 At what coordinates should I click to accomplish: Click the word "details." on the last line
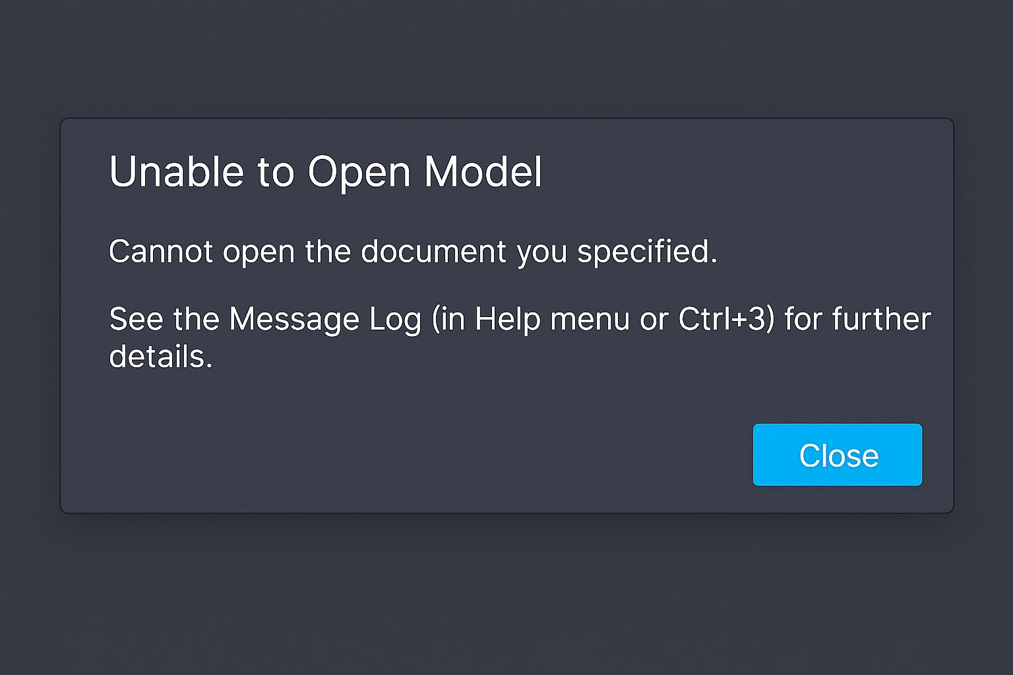[160, 357]
